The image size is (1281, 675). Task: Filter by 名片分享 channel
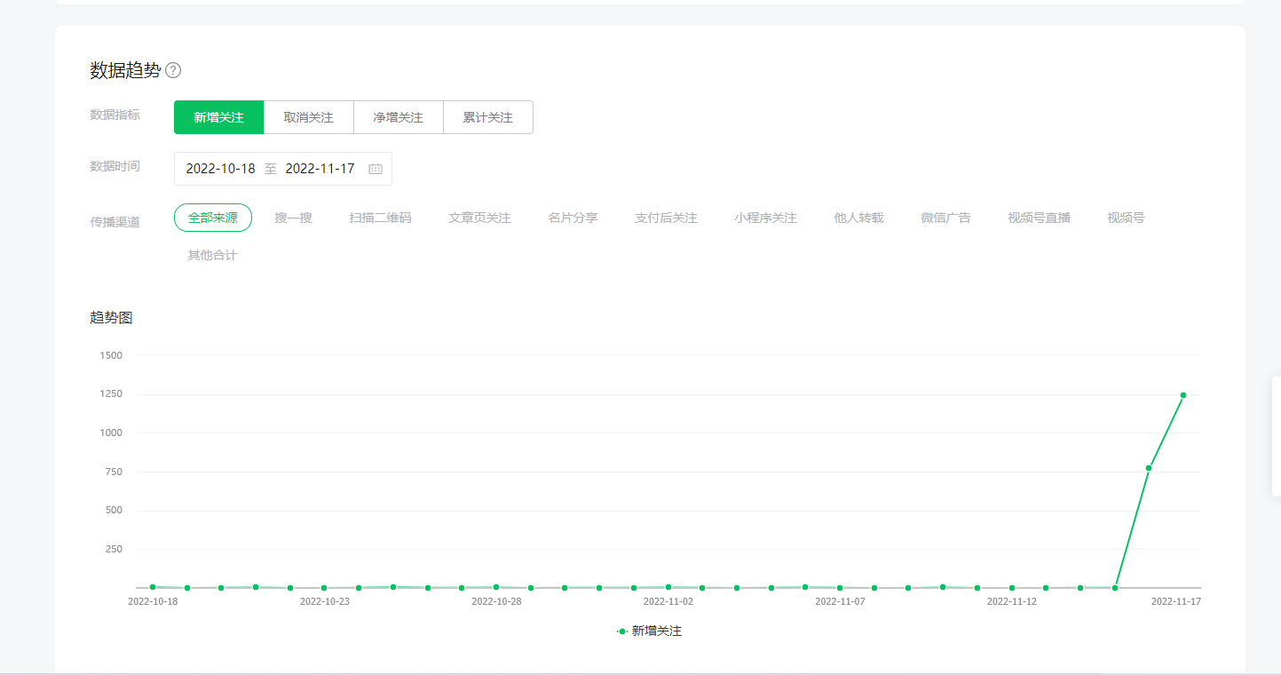coord(573,218)
